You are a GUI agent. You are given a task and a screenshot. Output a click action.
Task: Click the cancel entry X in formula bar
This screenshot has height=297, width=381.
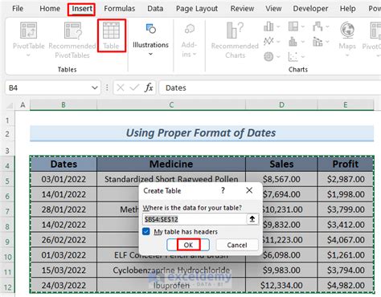coord(121,87)
